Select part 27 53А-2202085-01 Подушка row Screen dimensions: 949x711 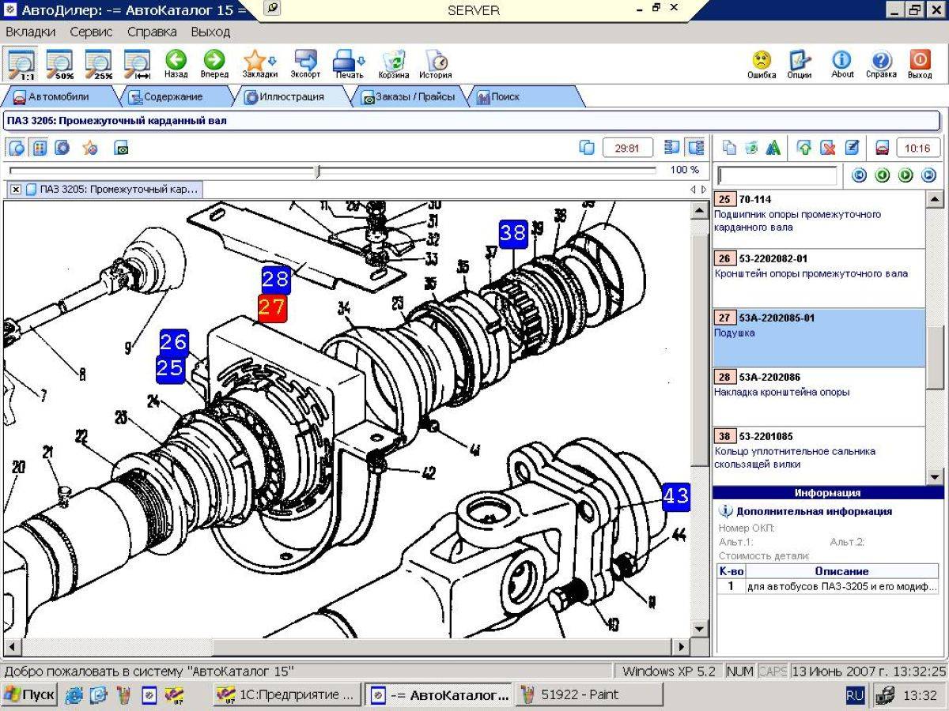tap(819, 338)
